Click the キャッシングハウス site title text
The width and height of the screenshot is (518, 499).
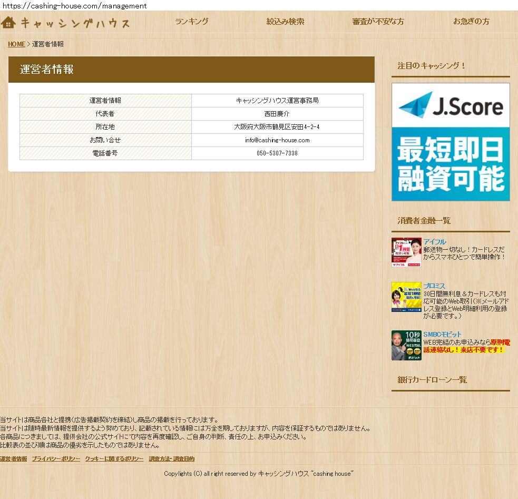point(75,23)
